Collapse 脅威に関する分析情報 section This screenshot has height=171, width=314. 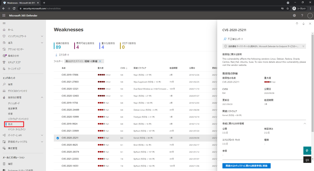[x=305, y=123]
